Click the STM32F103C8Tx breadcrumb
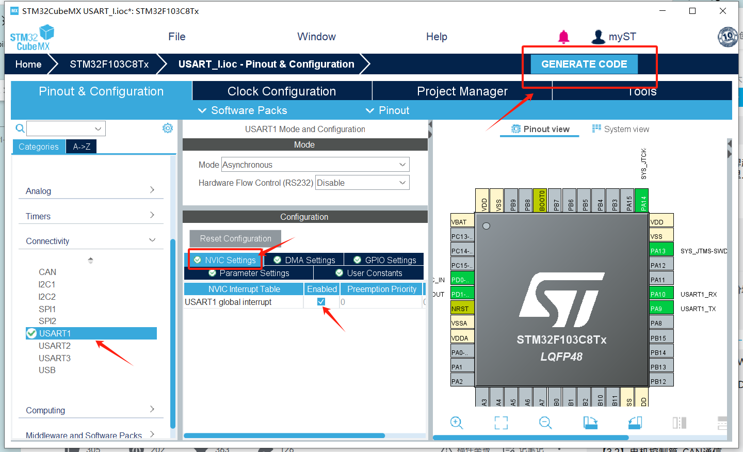The width and height of the screenshot is (743, 452). tap(109, 64)
